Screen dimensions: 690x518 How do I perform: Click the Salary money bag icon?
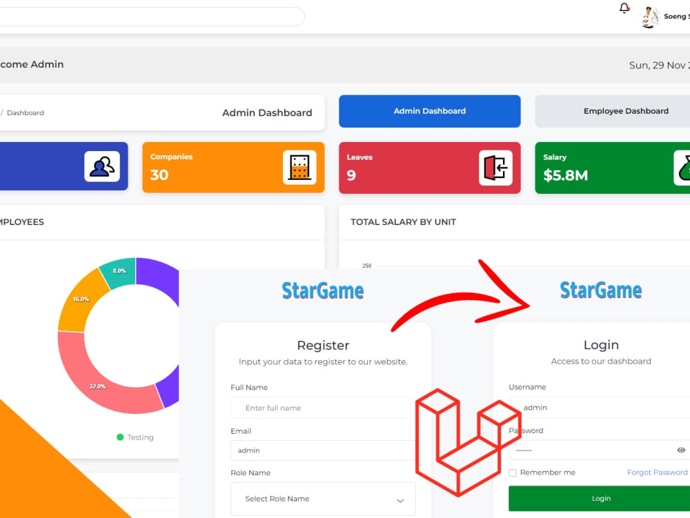(682, 168)
